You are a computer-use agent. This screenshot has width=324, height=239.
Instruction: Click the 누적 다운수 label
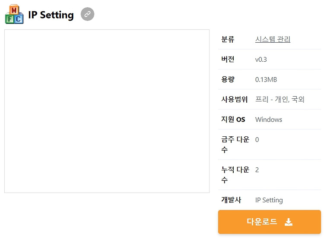(x=235, y=175)
